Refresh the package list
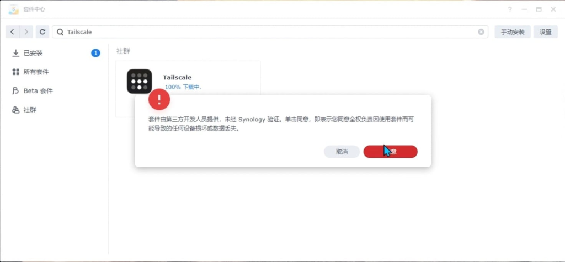The height and width of the screenshot is (262, 565). [x=42, y=31]
